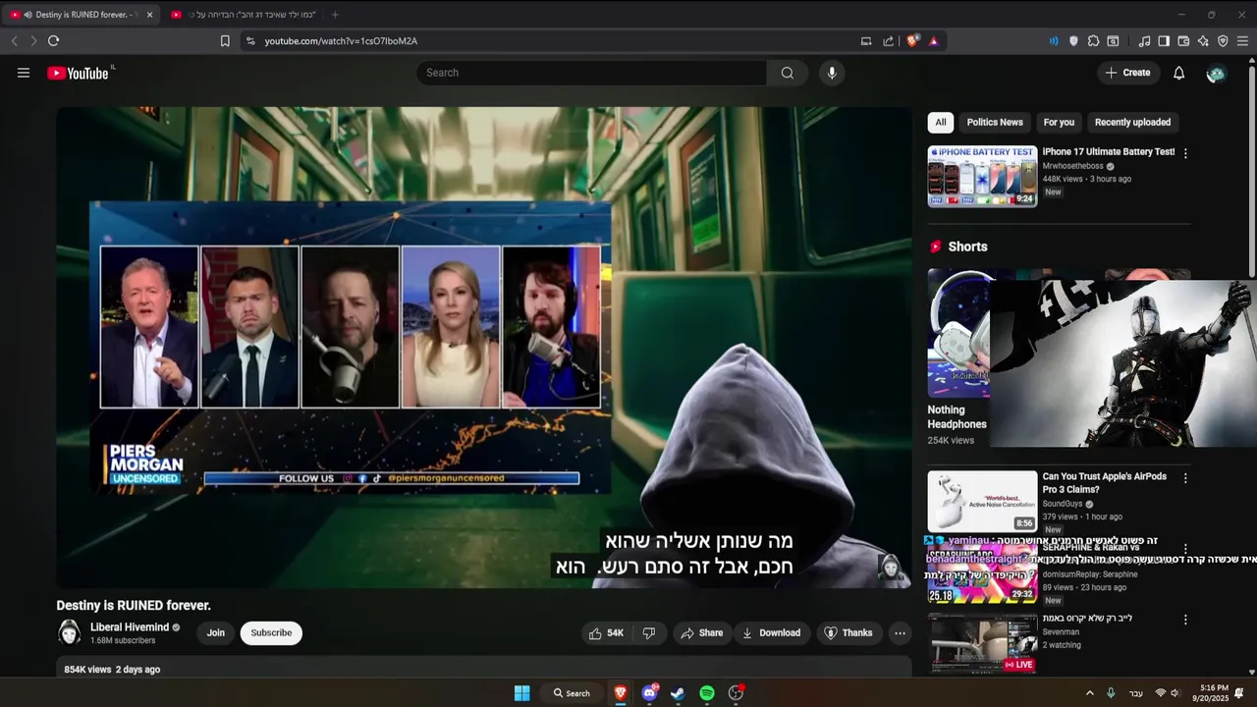Open the Brave VPN shield icon
This screenshot has width=1257, height=707.
[x=1223, y=41]
